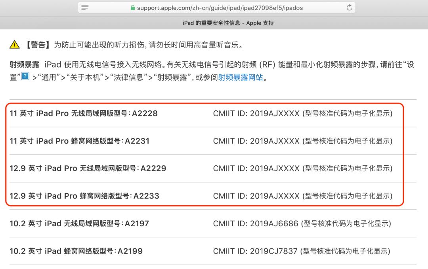Screen dimensions: 428x269
Task: Click the Reader view icon in address bar
Action: click(85, 8)
